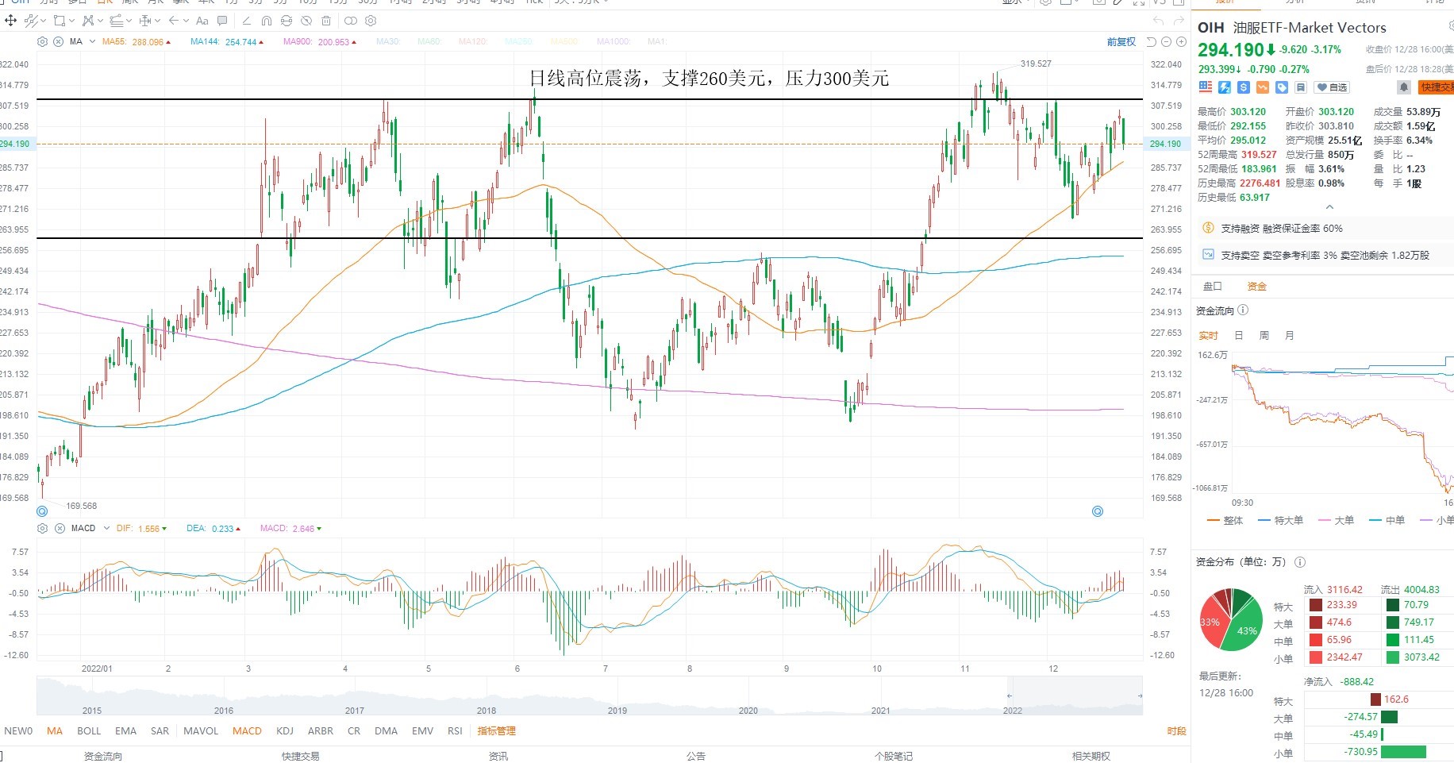Toggle 整体 line in fund flow legend
This screenshot has height=763, width=1454.
pyautogui.click(x=1225, y=521)
